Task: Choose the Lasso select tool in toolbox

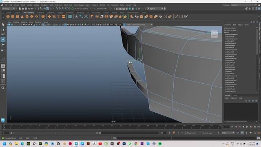Action: tap(3, 30)
